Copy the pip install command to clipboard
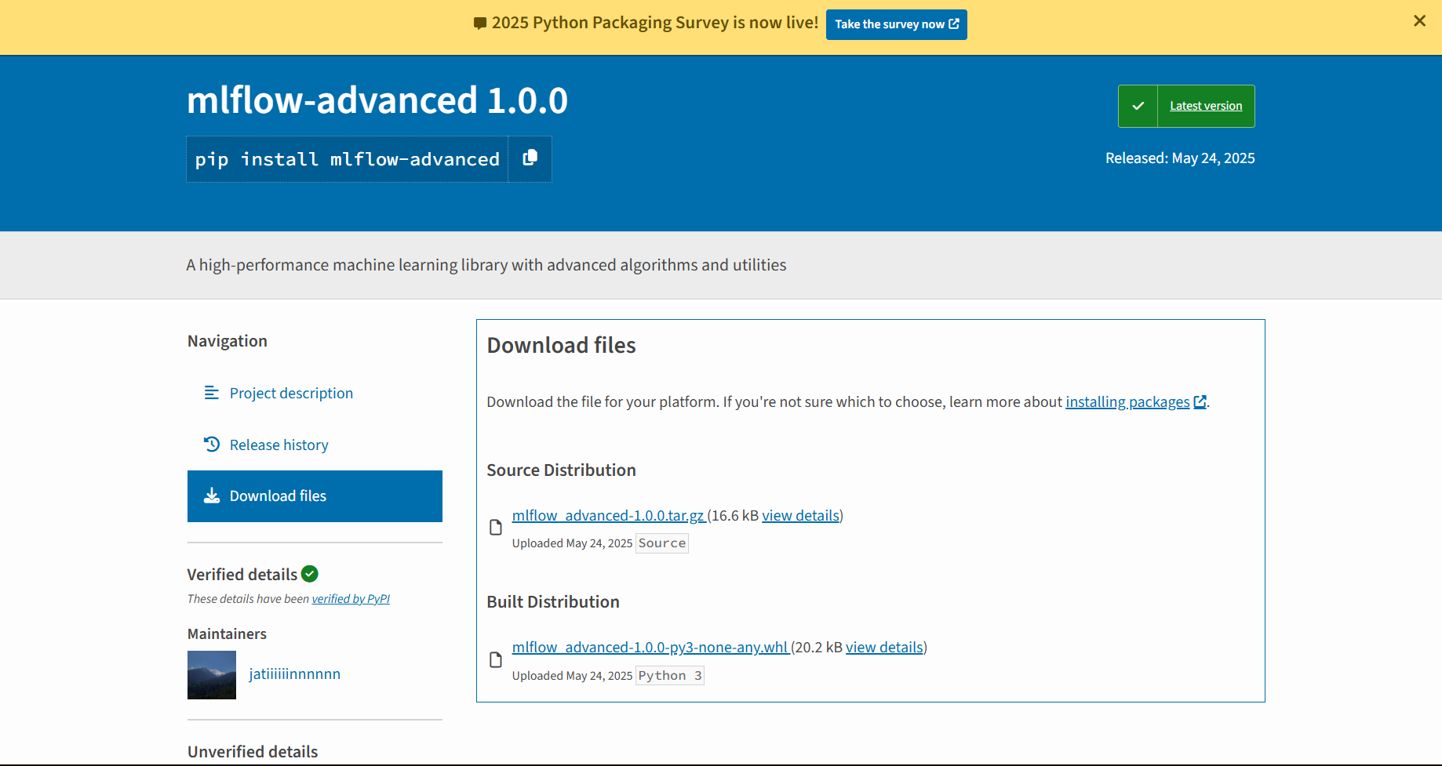Screen dimensions: 1442x766 [x=530, y=159]
